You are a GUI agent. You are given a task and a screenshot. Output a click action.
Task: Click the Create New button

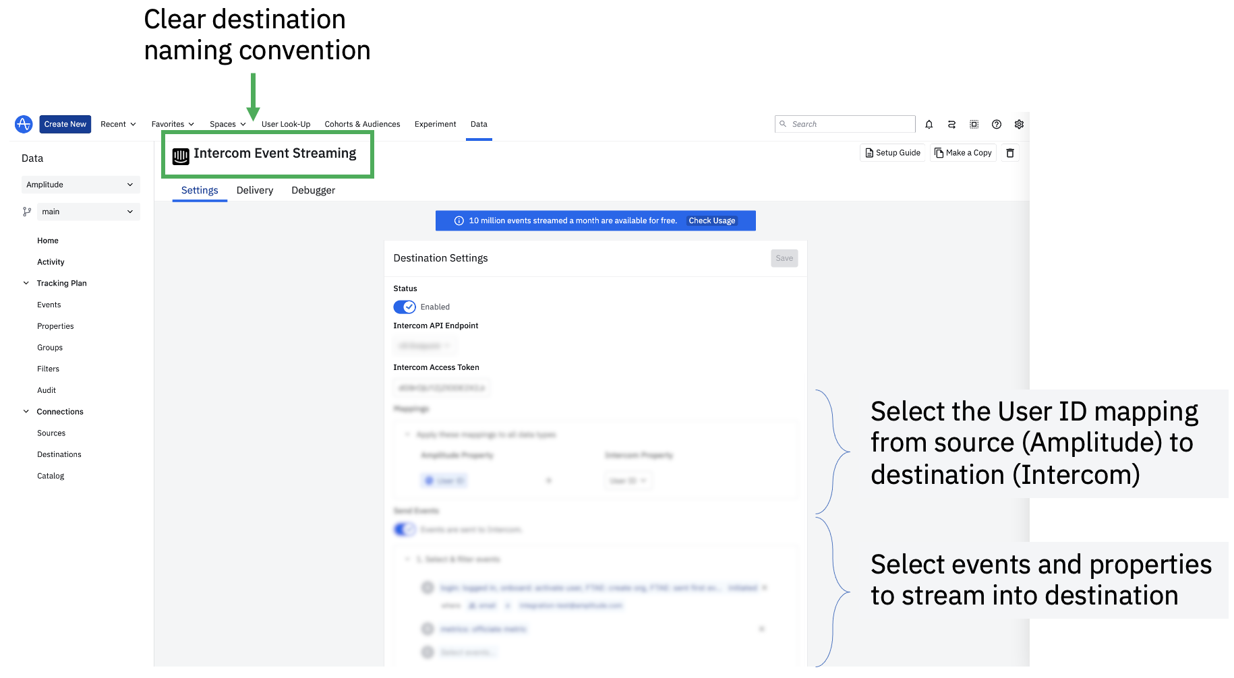(65, 124)
